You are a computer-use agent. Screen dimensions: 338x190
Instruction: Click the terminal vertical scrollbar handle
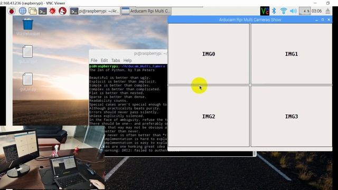coord(255,154)
